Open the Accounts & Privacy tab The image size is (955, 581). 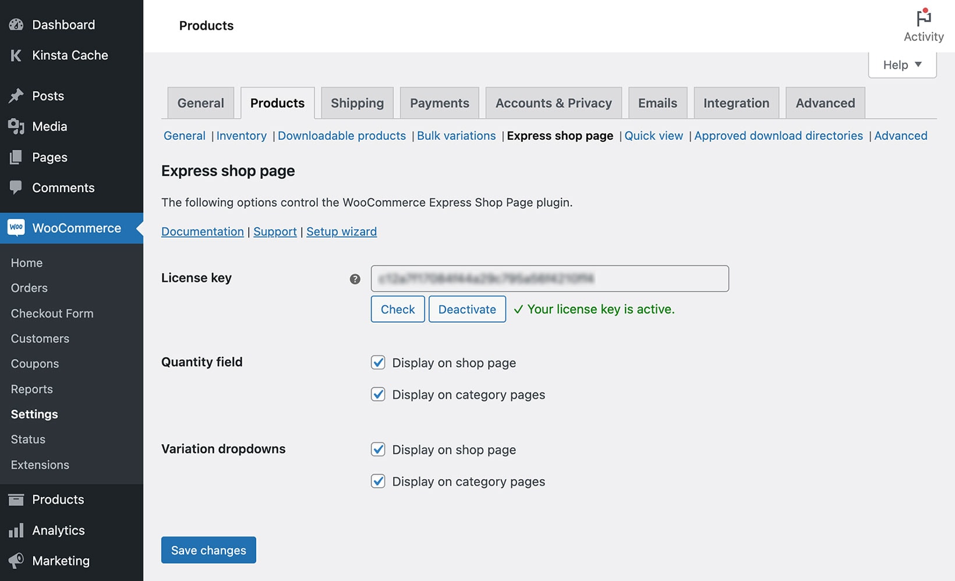point(553,102)
